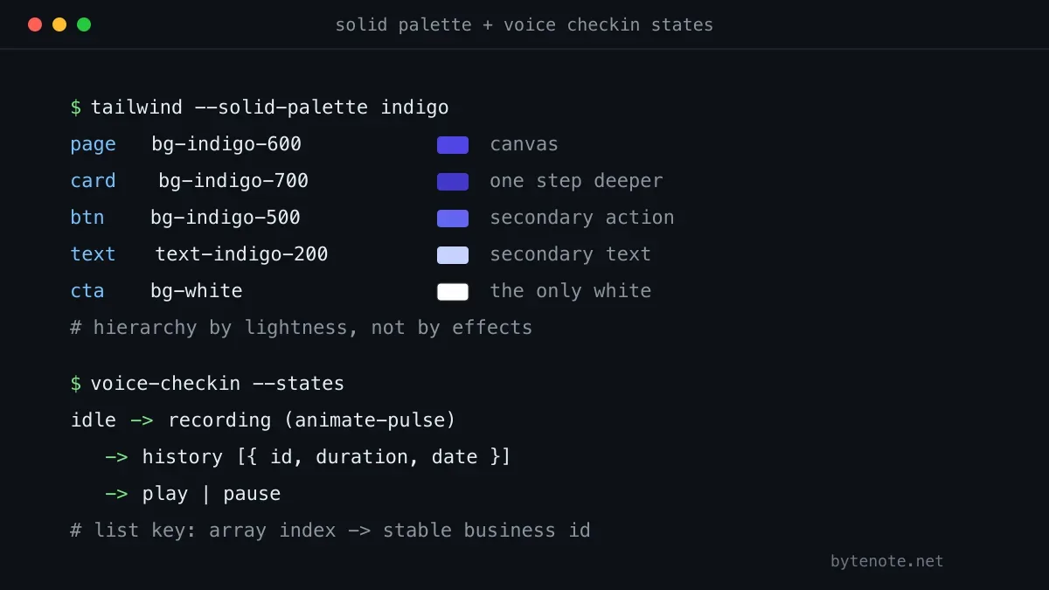Click green arrow before play | pause
Screen dimensions: 1049x590
click(x=116, y=494)
